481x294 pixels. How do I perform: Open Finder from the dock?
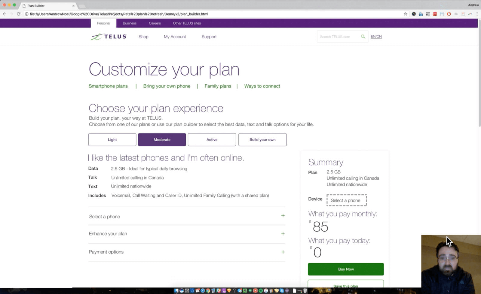tap(176, 290)
